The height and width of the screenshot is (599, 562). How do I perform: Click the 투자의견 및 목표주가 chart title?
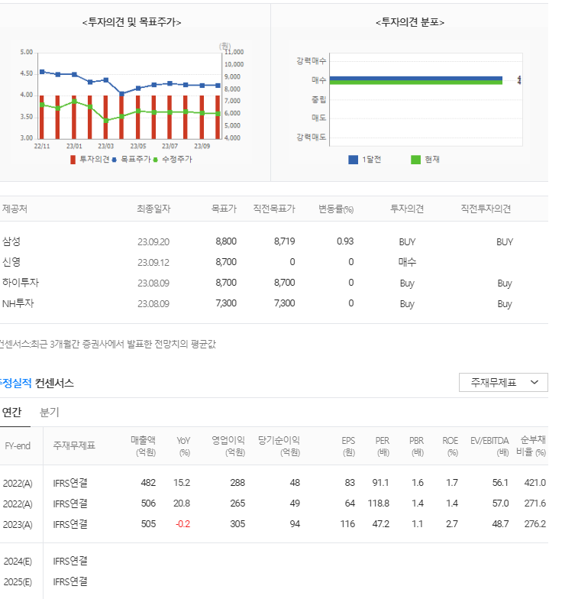[x=131, y=23]
